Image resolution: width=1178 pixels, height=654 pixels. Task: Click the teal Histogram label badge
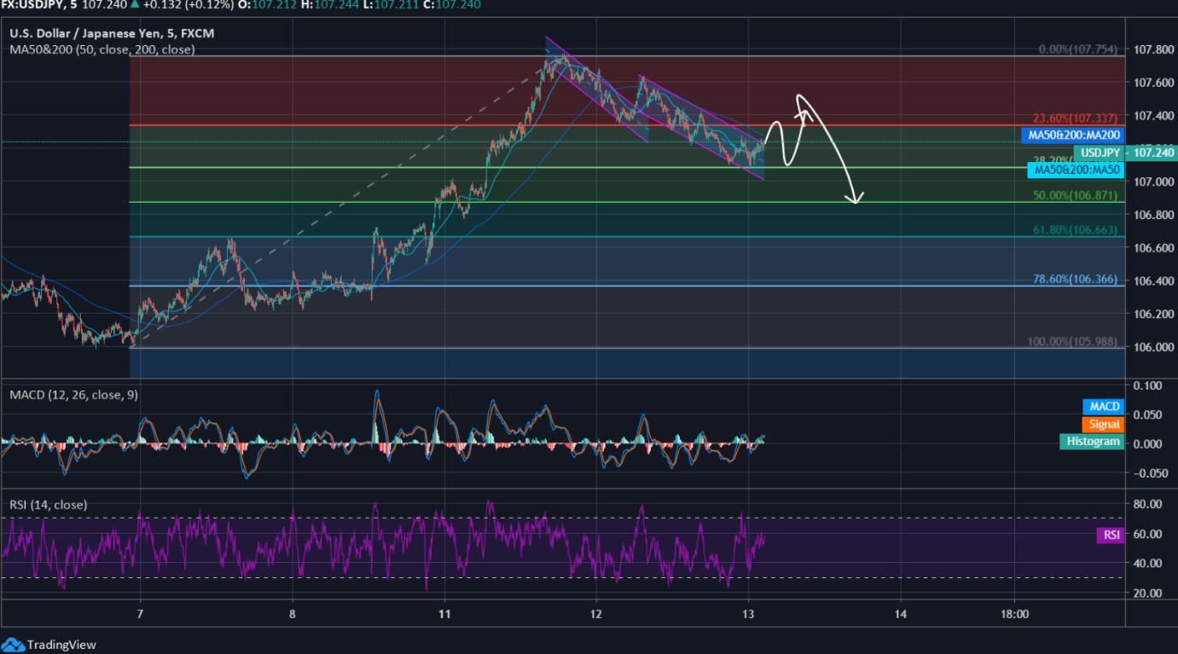tap(1091, 441)
